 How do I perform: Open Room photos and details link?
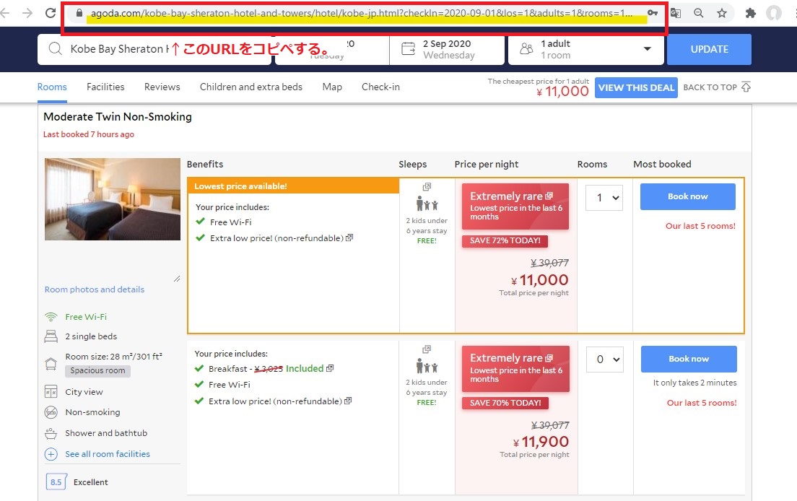point(95,289)
